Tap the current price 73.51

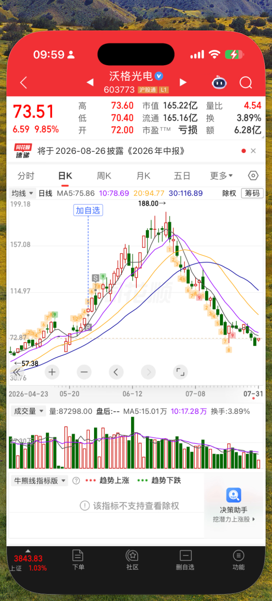pos(33,111)
